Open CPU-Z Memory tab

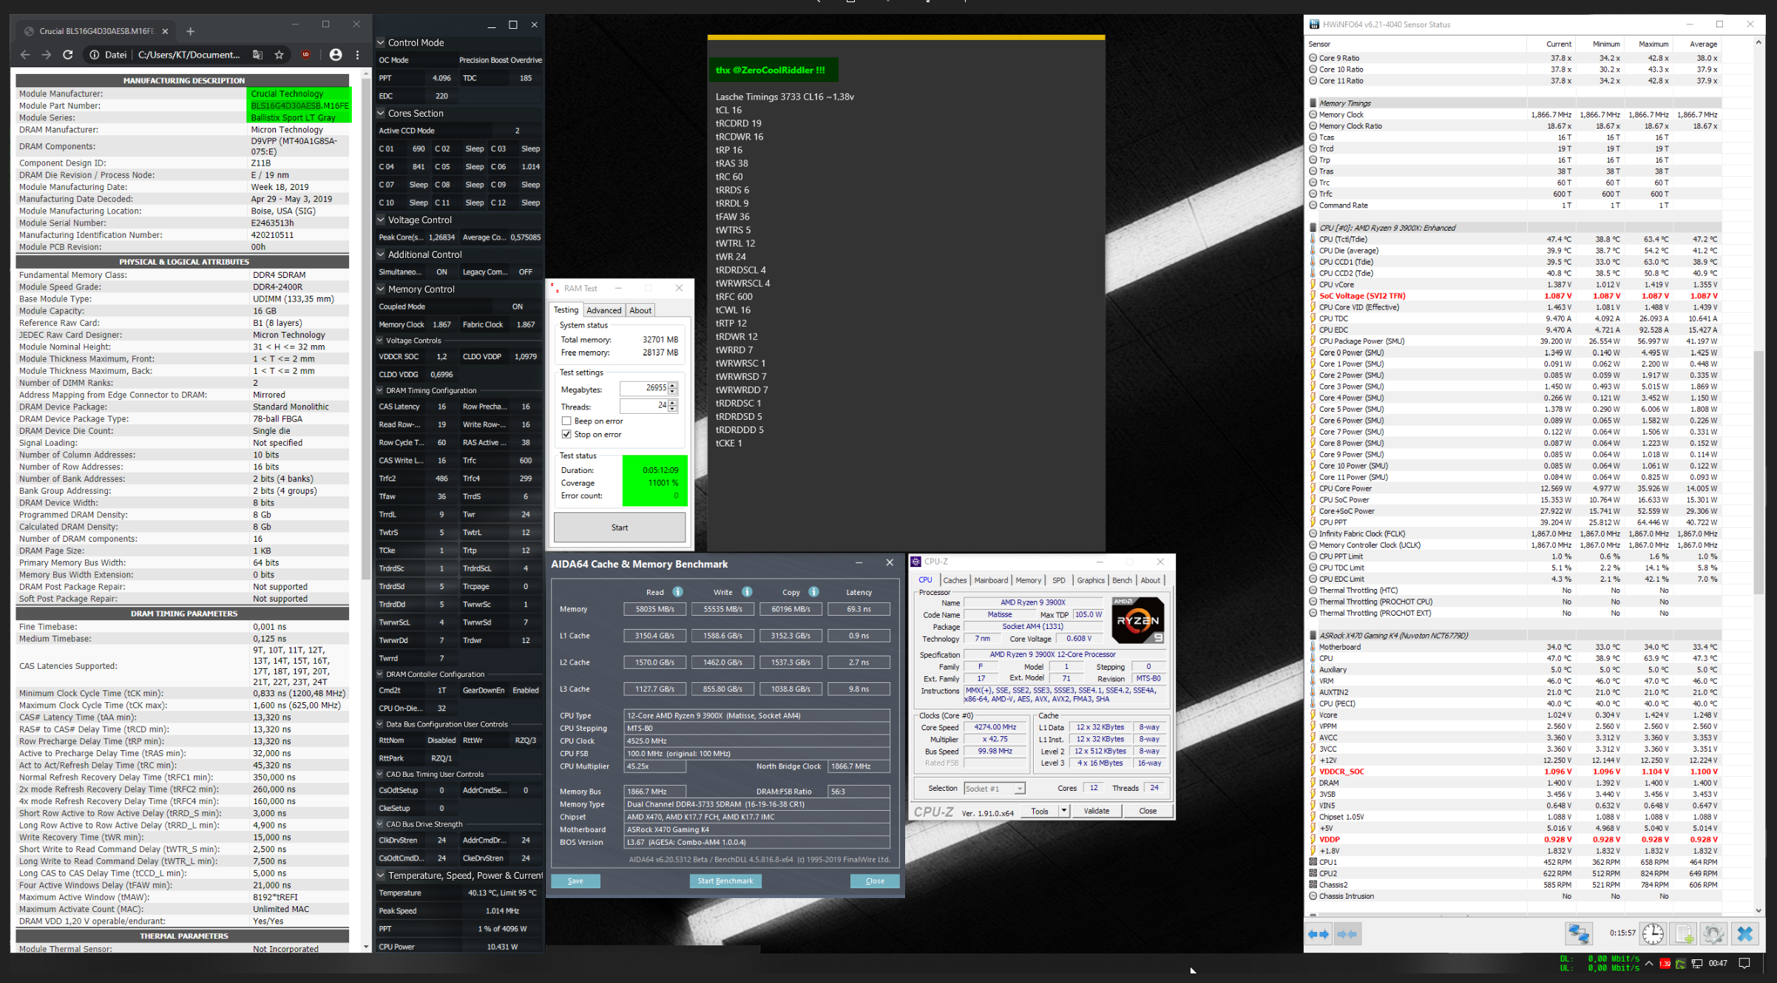click(x=1028, y=580)
